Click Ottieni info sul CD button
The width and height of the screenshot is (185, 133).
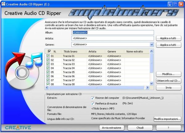pos(168,81)
